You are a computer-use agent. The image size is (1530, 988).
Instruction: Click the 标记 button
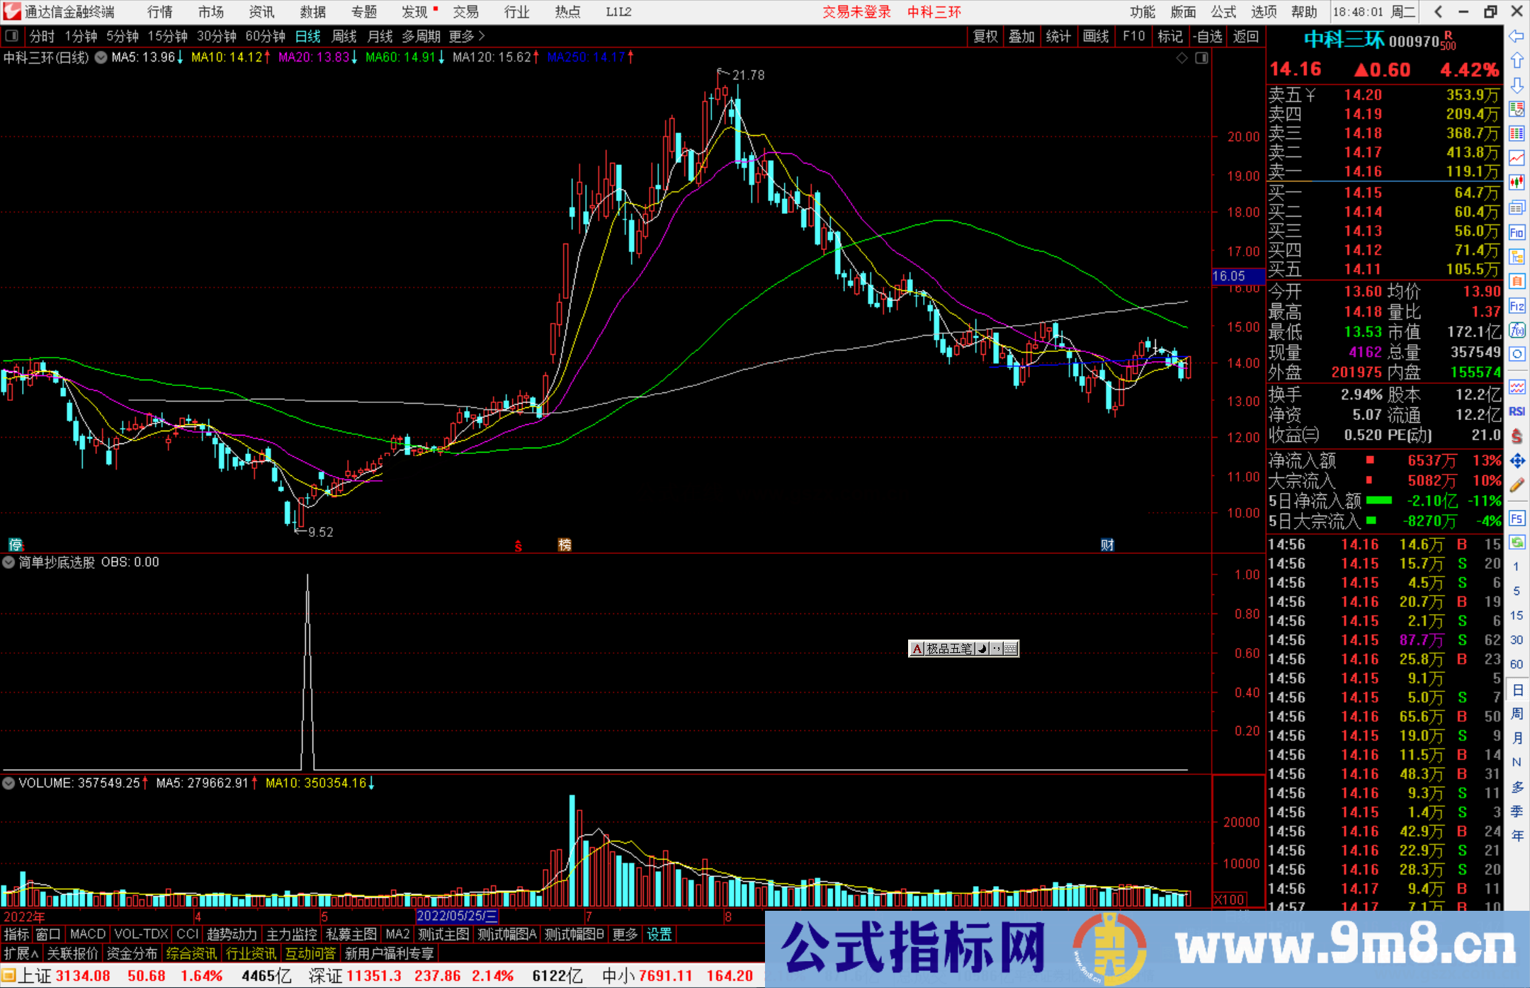pos(1170,36)
